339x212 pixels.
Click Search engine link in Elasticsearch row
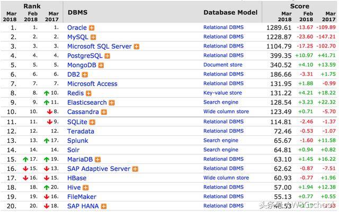pyautogui.click(x=220, y=103)
